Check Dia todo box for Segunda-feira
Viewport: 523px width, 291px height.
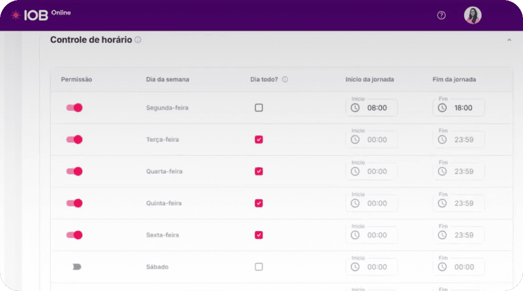point(259,108)
